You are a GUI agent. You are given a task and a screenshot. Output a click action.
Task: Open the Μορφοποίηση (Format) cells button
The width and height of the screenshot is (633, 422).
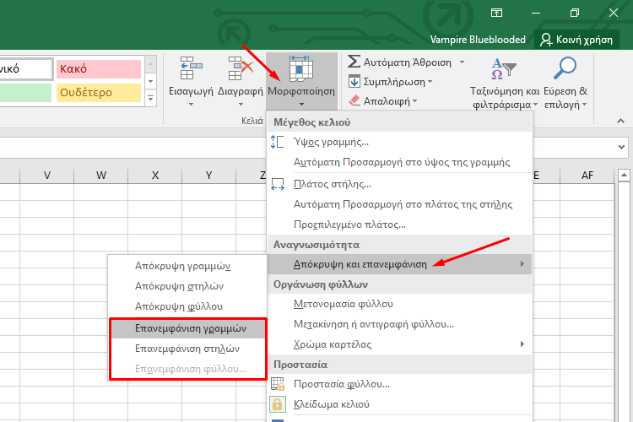[301, 81]
